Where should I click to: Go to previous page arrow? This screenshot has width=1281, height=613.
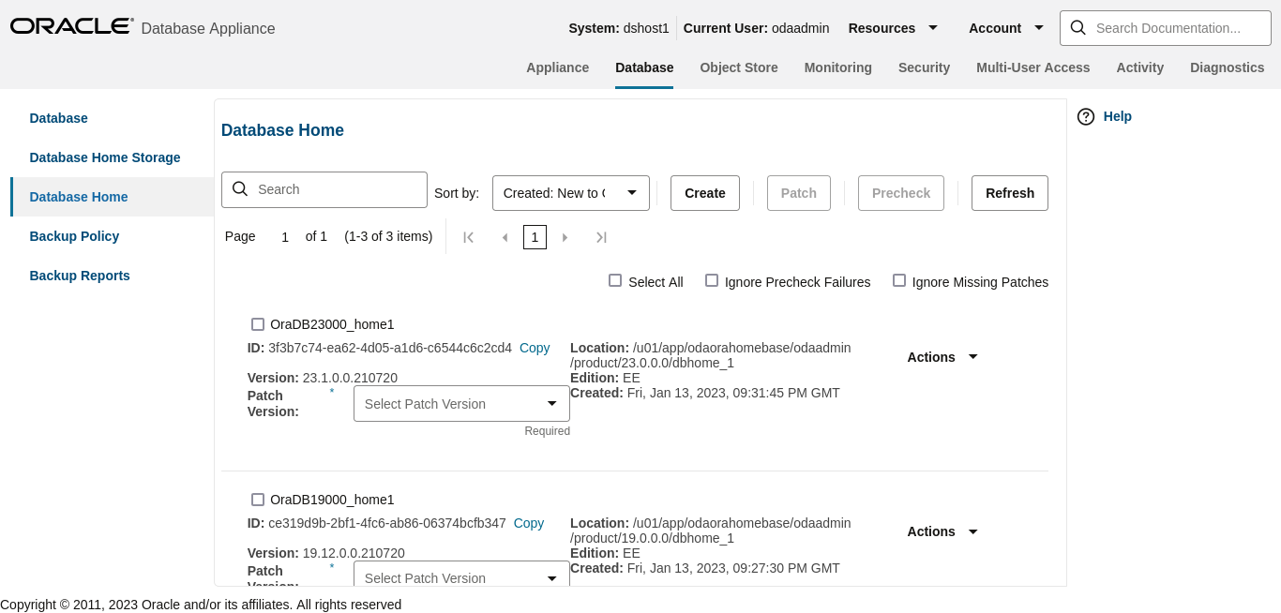pyautogui.click(x=505, y=237)
